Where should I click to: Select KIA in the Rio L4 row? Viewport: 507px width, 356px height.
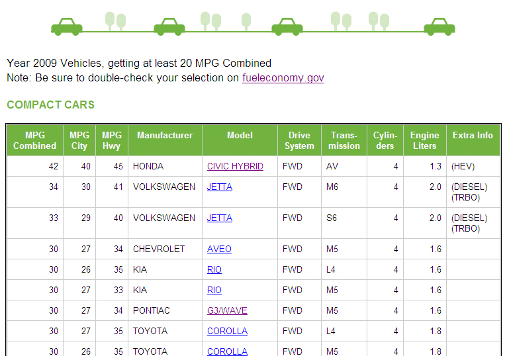tap(140, 269)
